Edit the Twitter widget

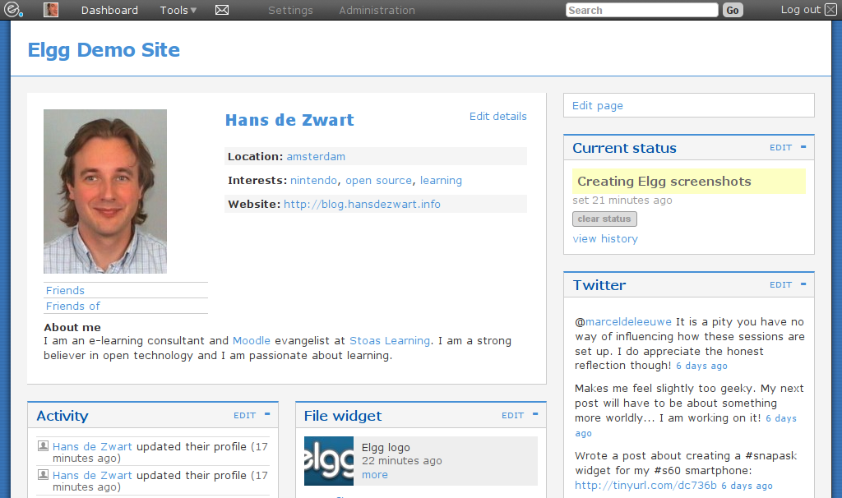pyautogui.click(x=781, y=285)
